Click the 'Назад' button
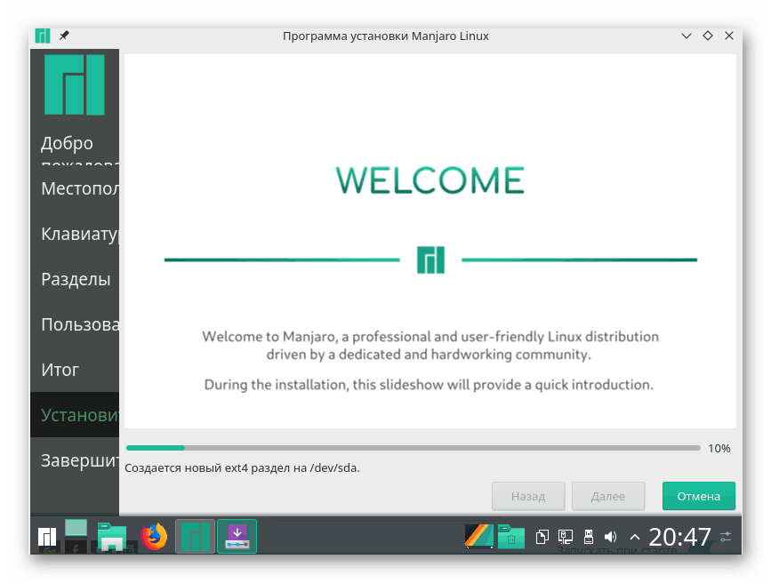 528,496
